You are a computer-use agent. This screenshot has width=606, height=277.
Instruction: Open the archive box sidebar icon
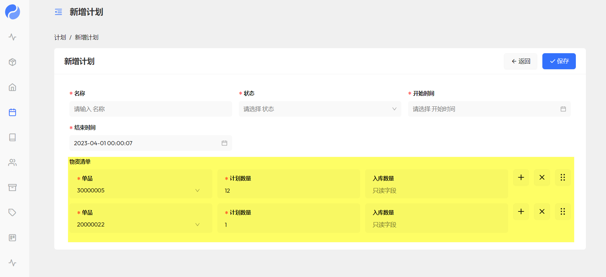[12, 188]
